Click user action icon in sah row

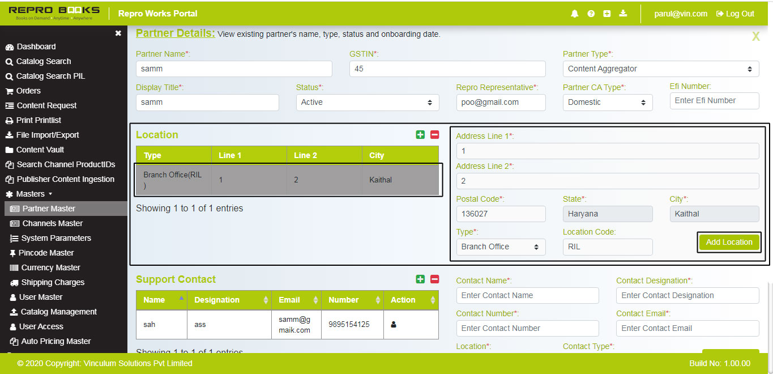pos(394,325)
